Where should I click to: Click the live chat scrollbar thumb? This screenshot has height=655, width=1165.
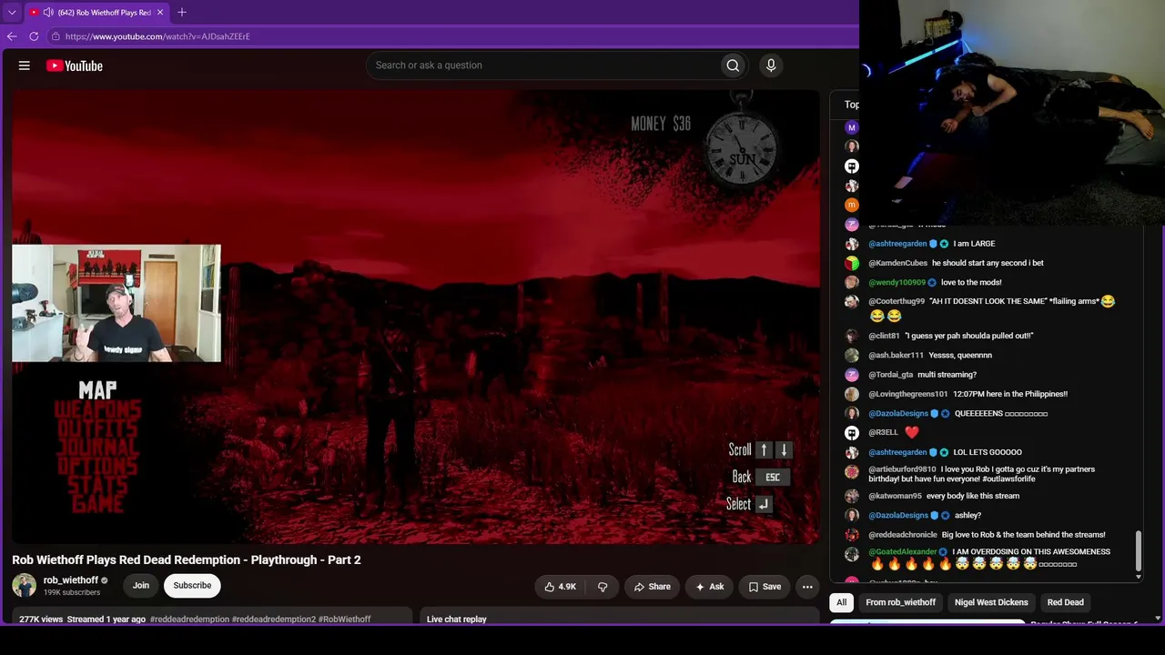coord(1138,550)
